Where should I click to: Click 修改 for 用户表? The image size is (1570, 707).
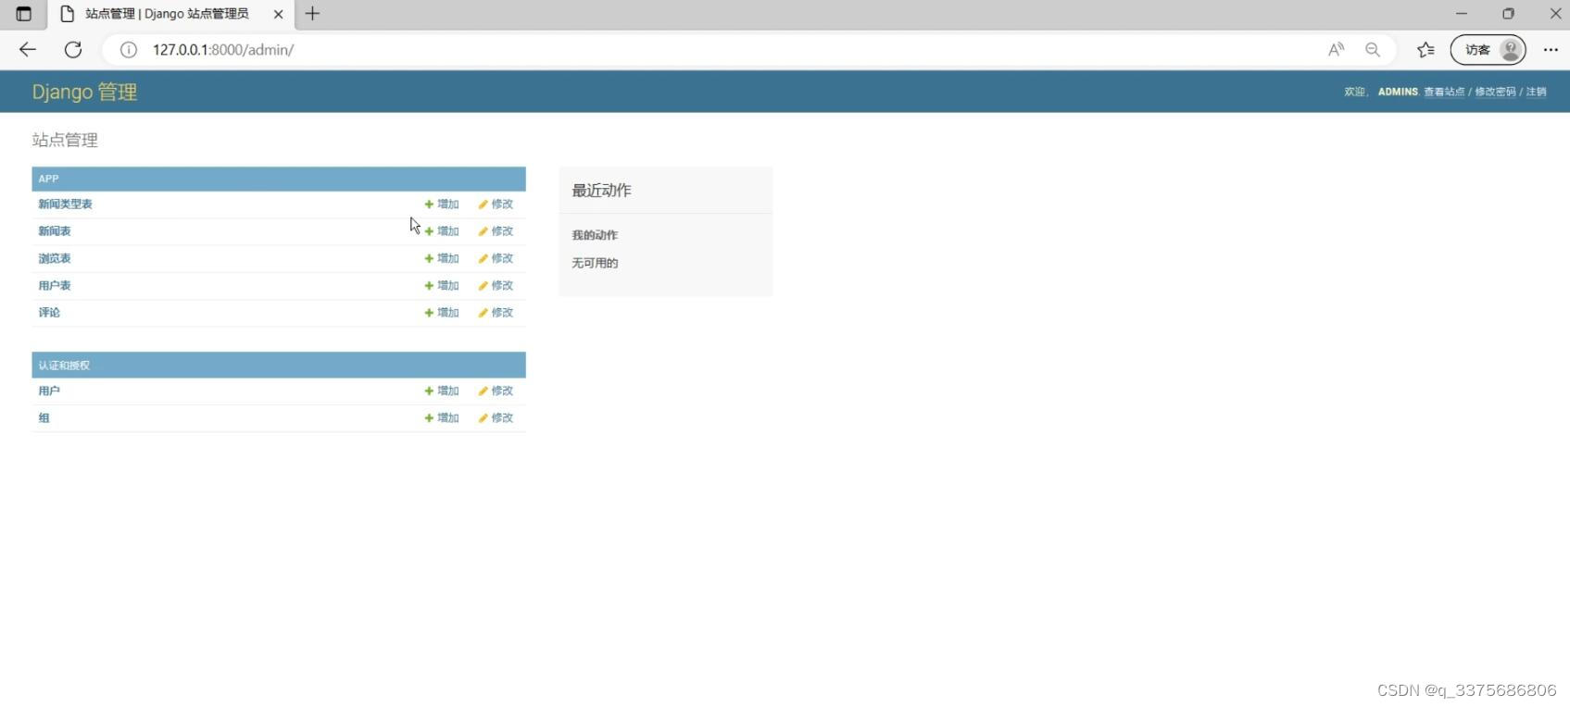pos(496,285)
